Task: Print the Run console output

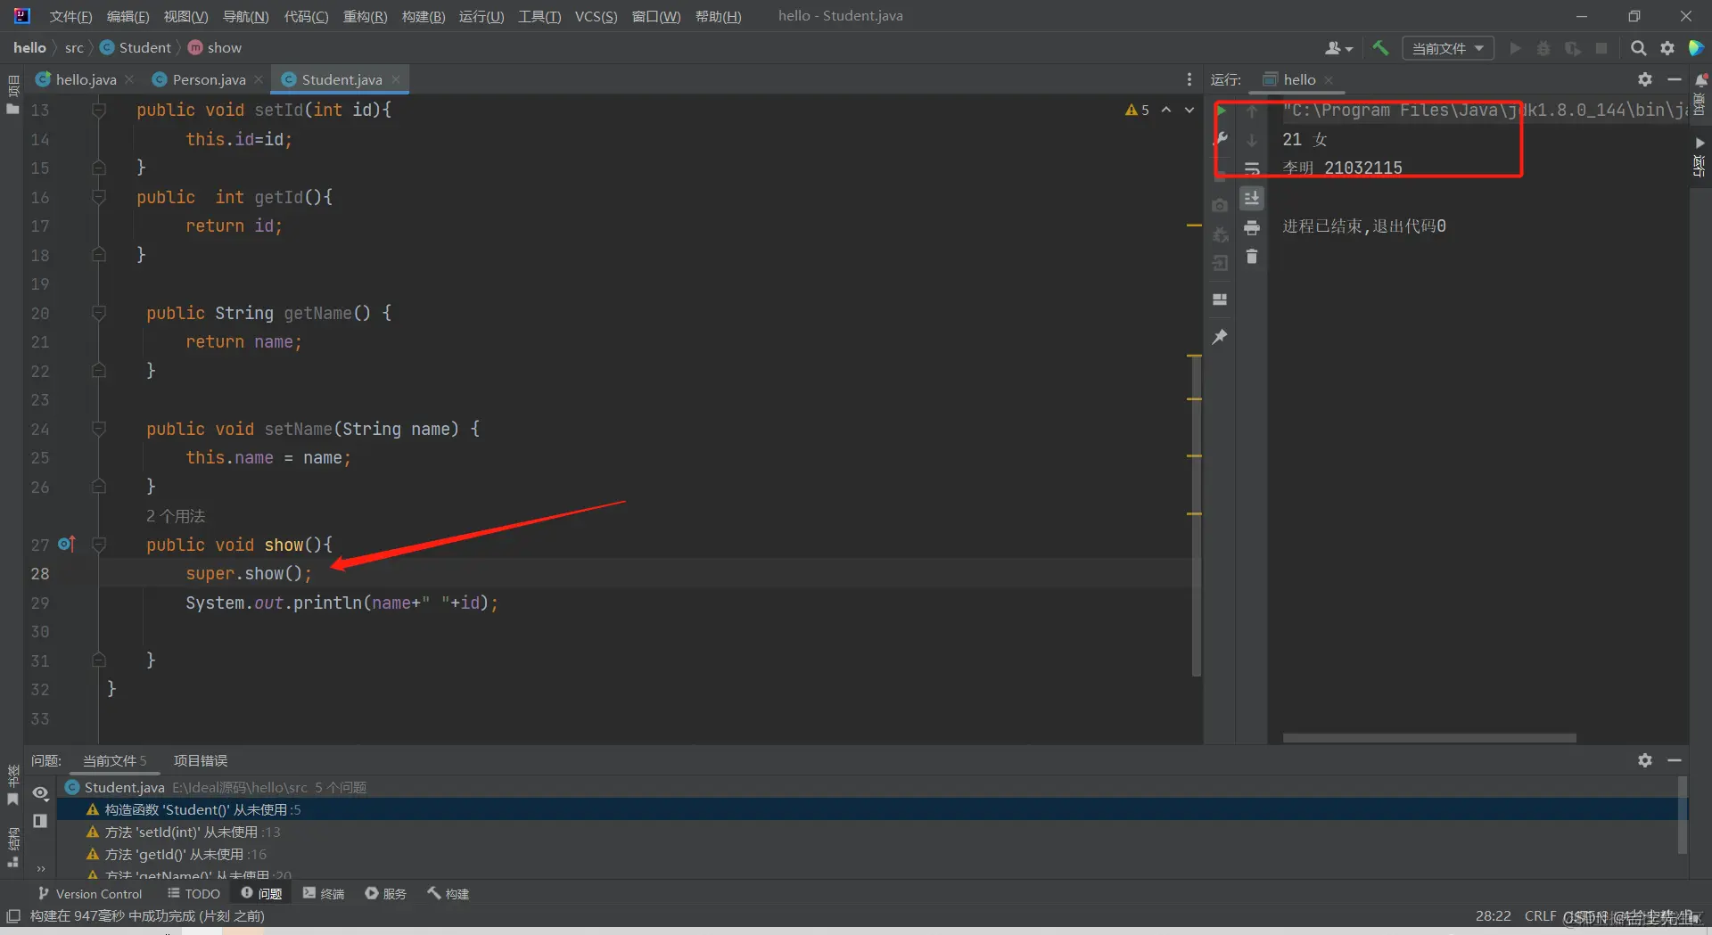Action: tap(1252, 228)
